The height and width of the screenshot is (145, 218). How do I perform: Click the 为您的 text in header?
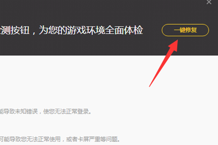tap(53, 30)
